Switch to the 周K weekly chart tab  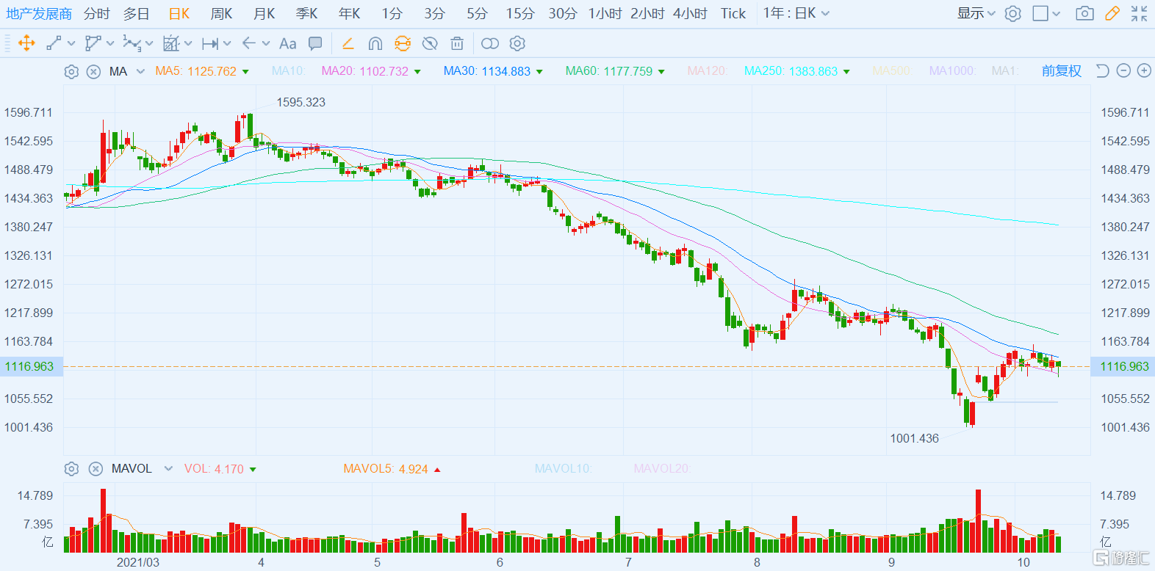coord(221,13)
